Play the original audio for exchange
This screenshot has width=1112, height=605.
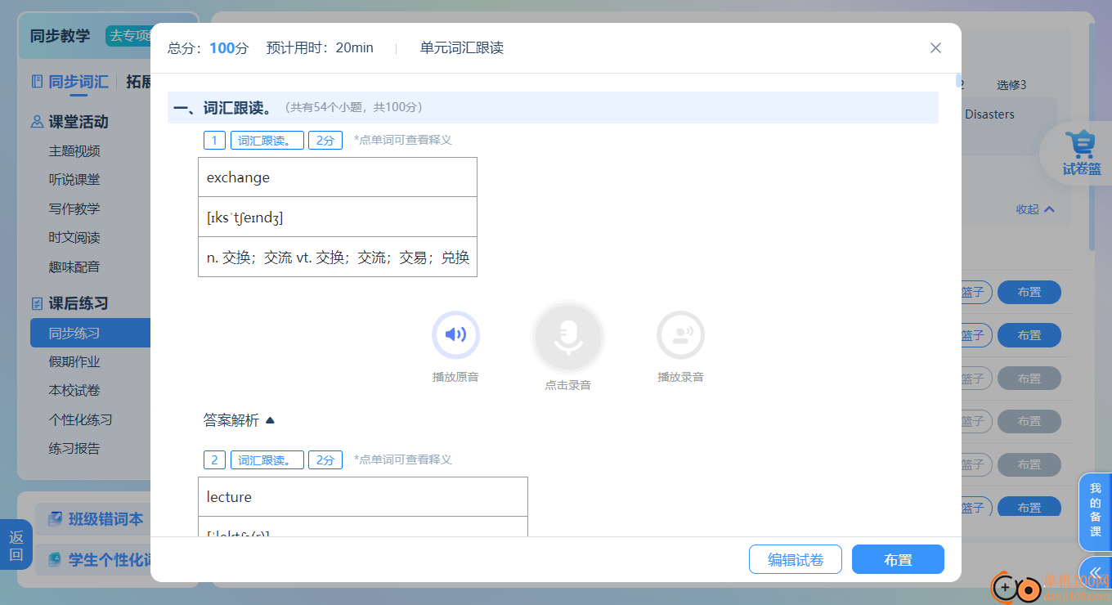pyautogui.click(x=455, y=334)
